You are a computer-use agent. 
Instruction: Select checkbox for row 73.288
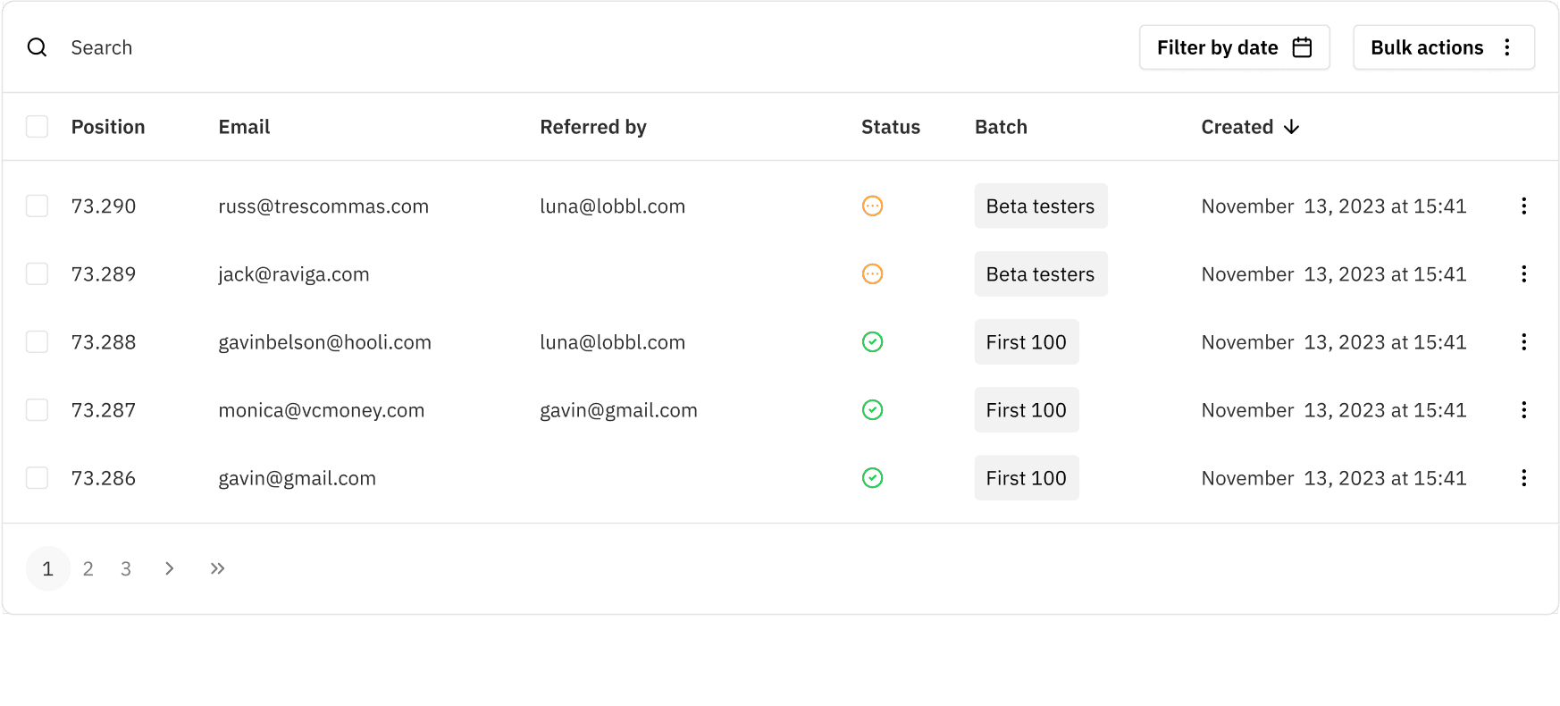coord(37,342)
